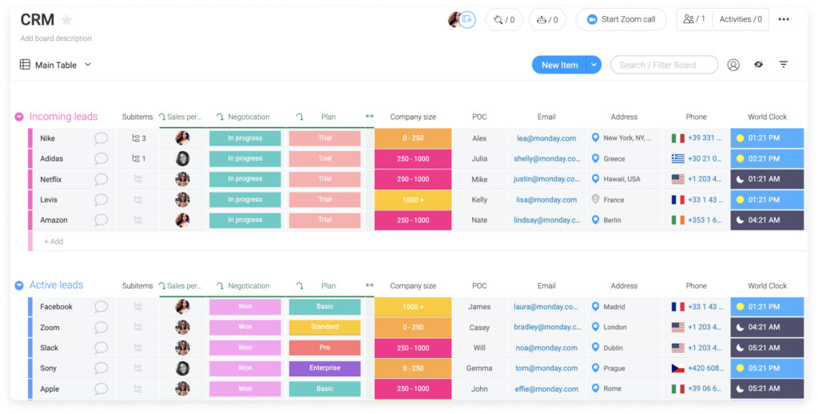Click the Search / Filter Board field
Screen dimensions: 818x414
[x=663, y=66]
